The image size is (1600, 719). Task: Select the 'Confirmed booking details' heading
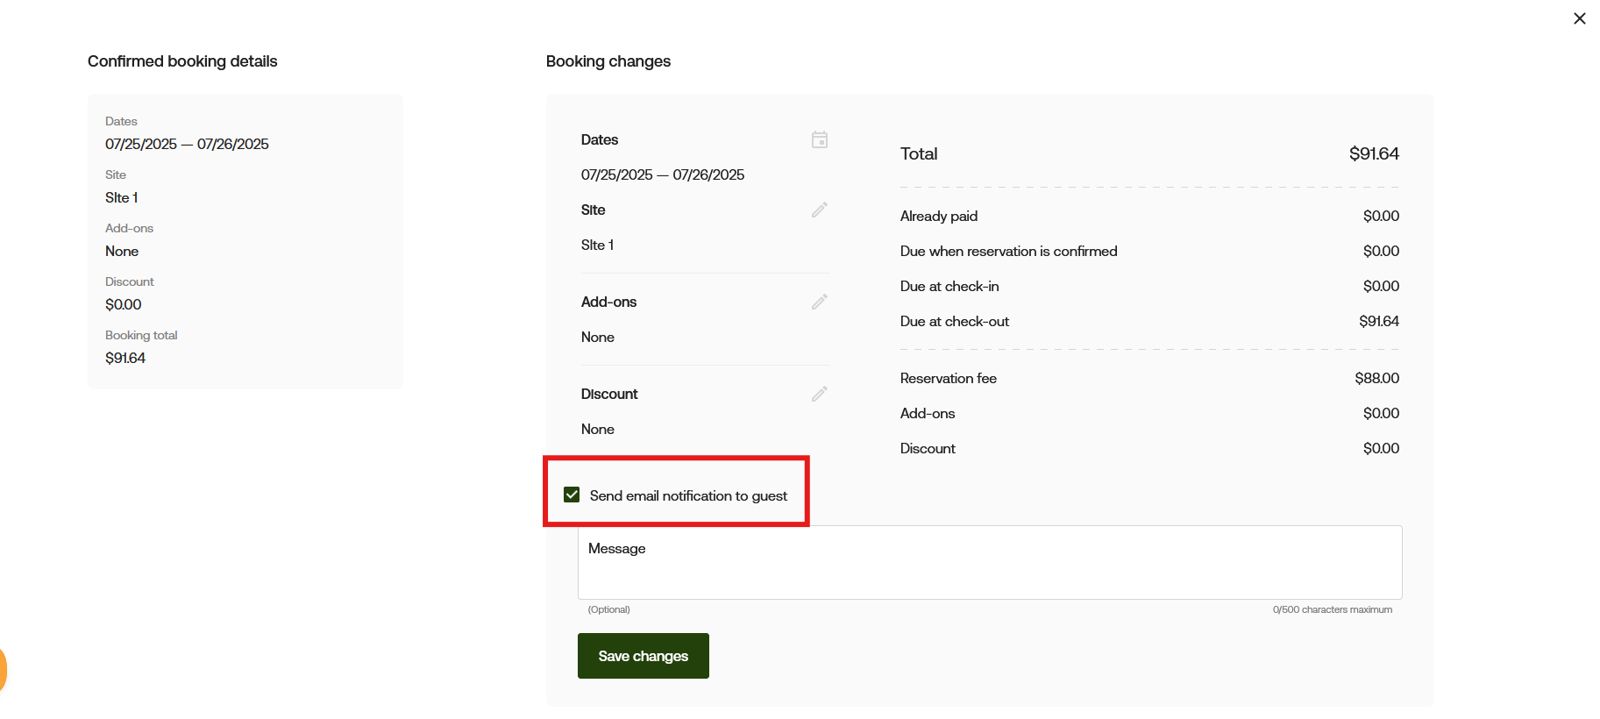[182, 61]
